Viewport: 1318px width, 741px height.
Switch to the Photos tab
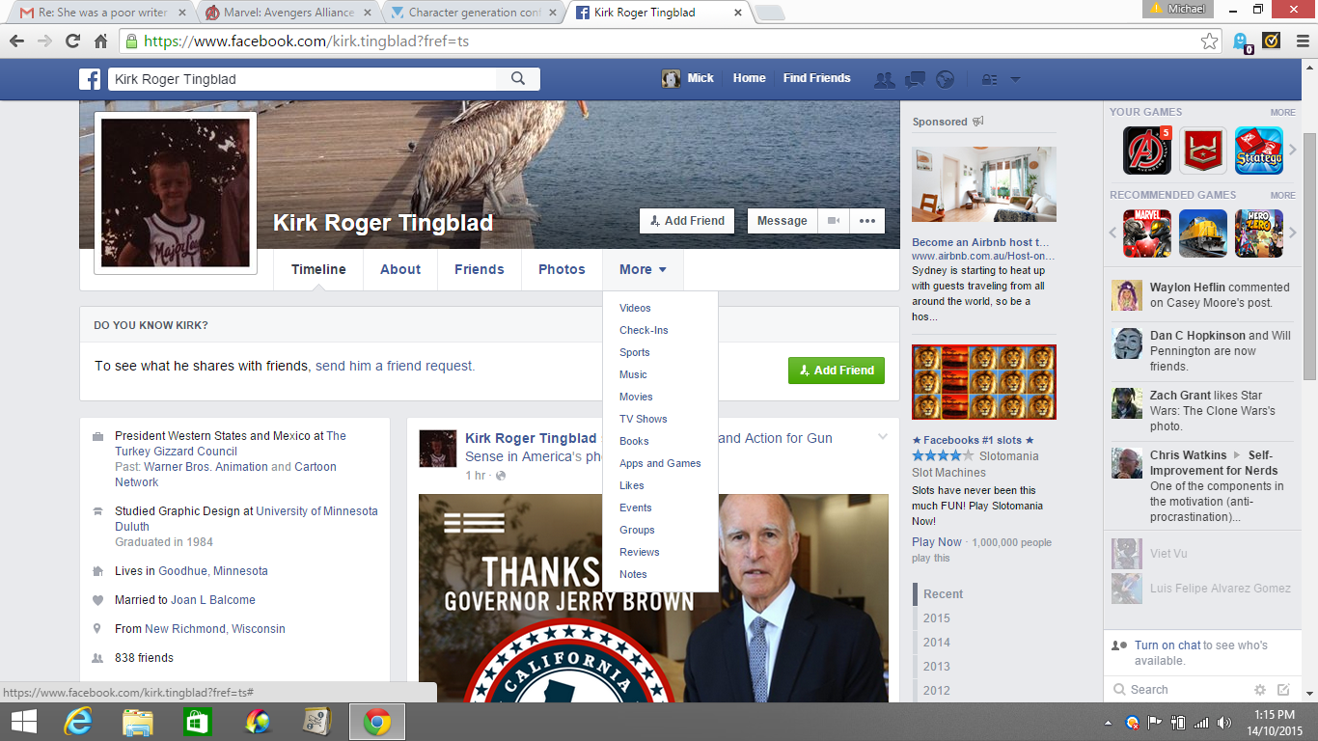coord(563,269)
